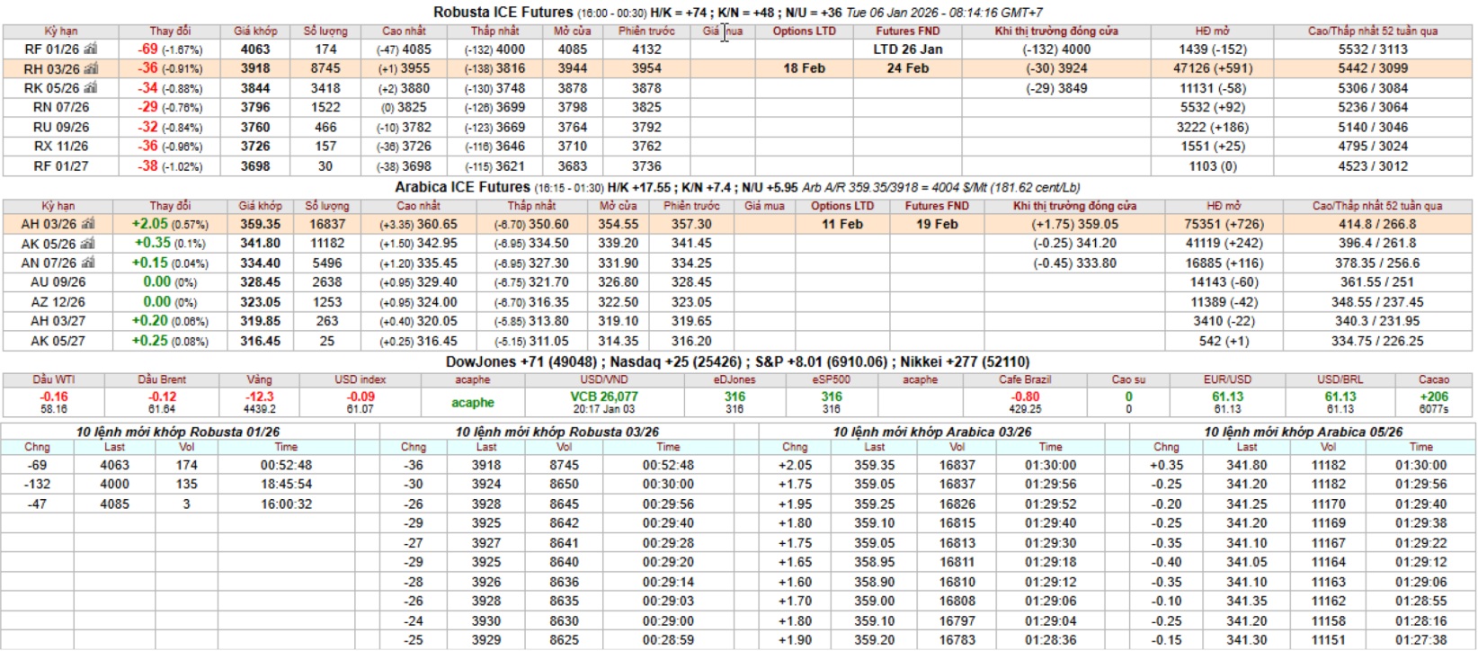1478x651 pixels.
Task: Open chart icon beside RF 01/26
Action: point(90,49)
